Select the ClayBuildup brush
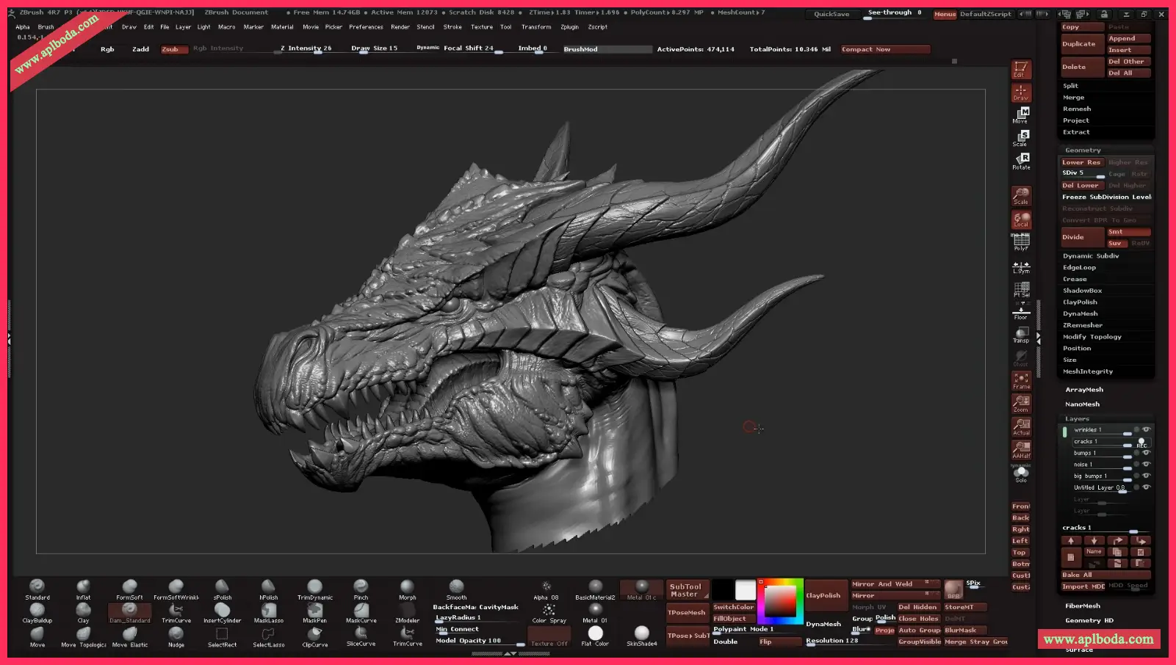 tap(37, 611)
